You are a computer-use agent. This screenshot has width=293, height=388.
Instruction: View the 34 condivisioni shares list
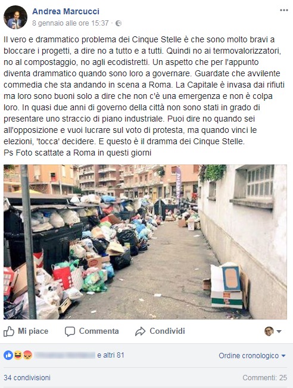pos(27,378)
